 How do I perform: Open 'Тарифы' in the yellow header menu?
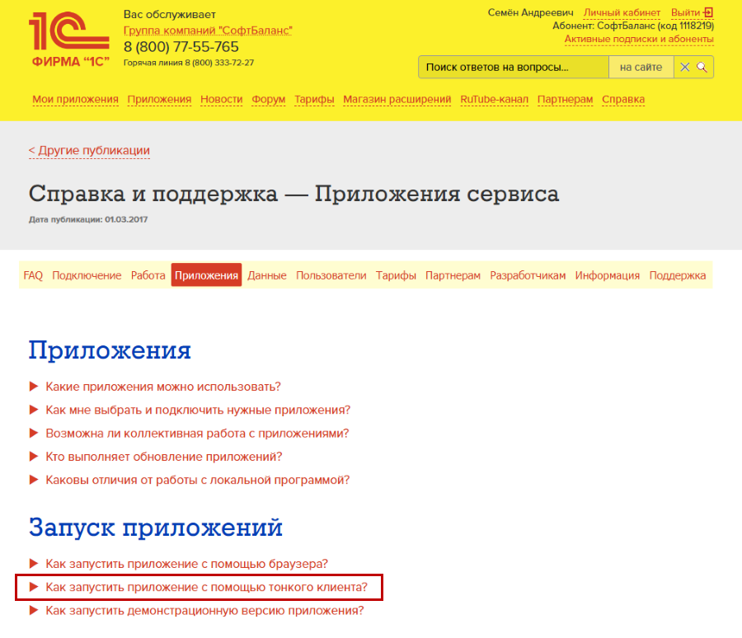[x=314, y=100]
